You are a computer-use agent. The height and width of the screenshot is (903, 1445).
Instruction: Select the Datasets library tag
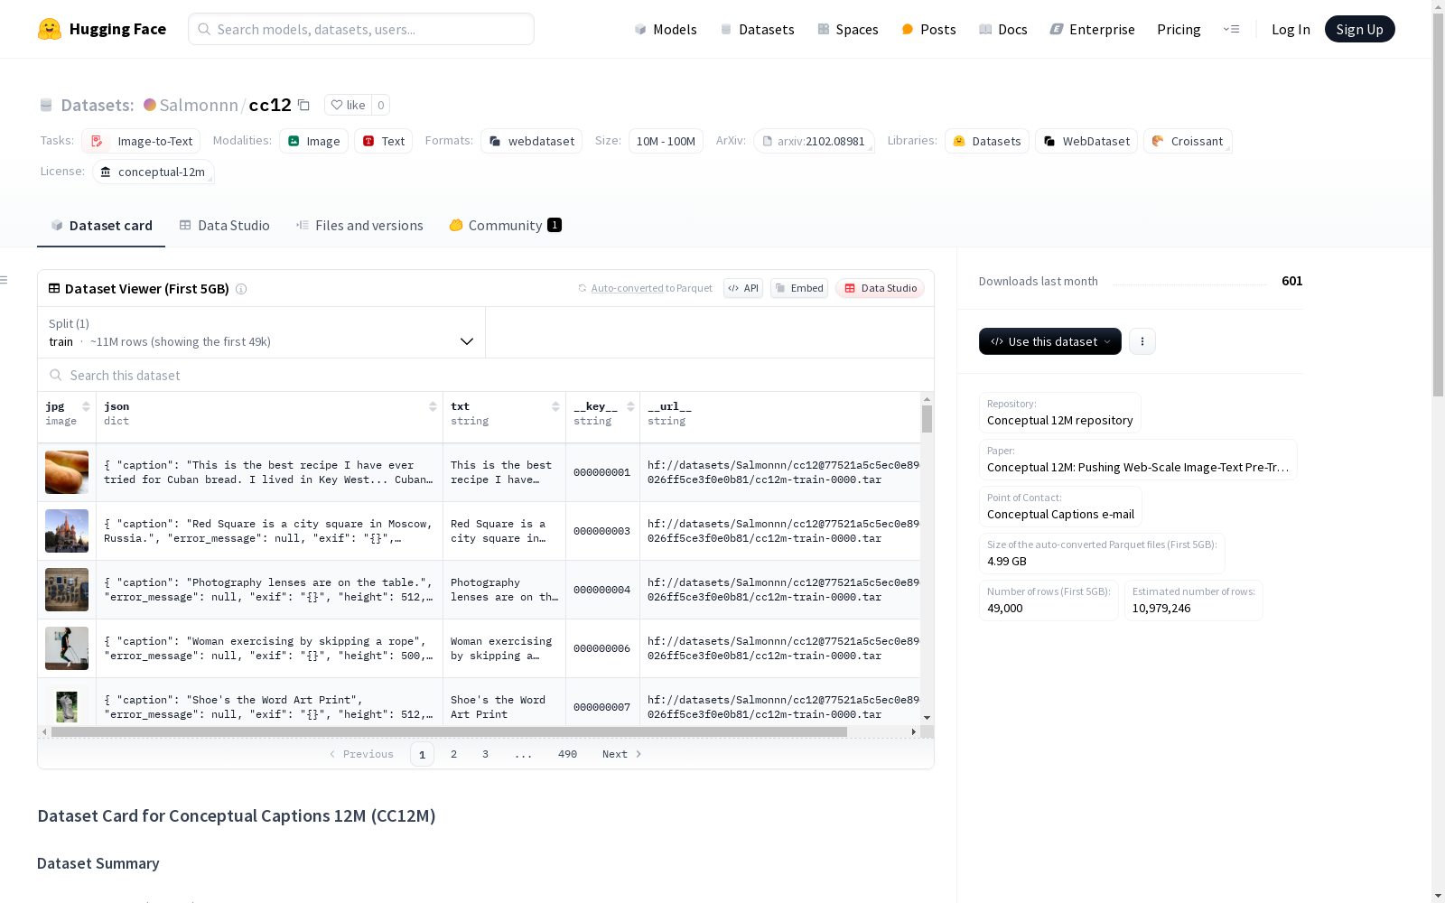987,141
